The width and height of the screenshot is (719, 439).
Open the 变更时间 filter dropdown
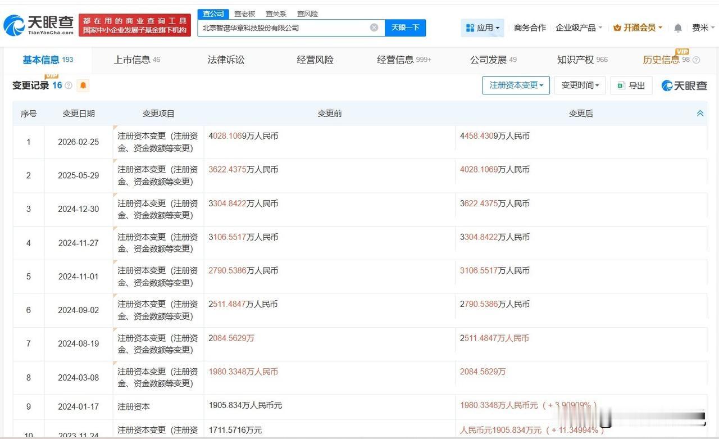click(x=580, y=85)
